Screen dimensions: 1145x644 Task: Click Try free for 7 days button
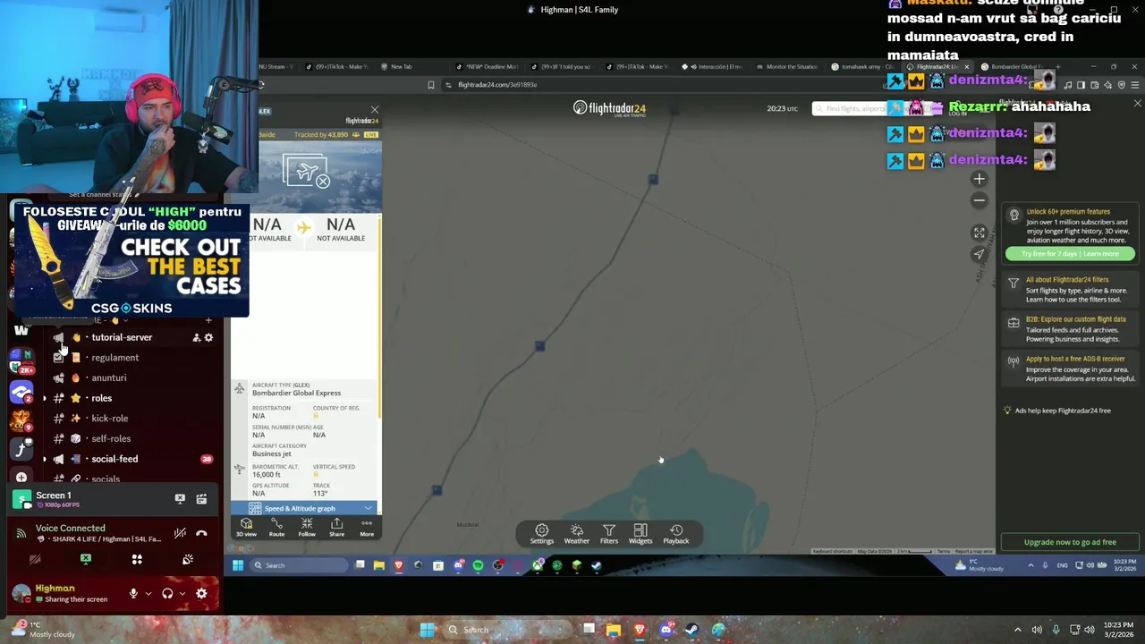[1070, 254]
